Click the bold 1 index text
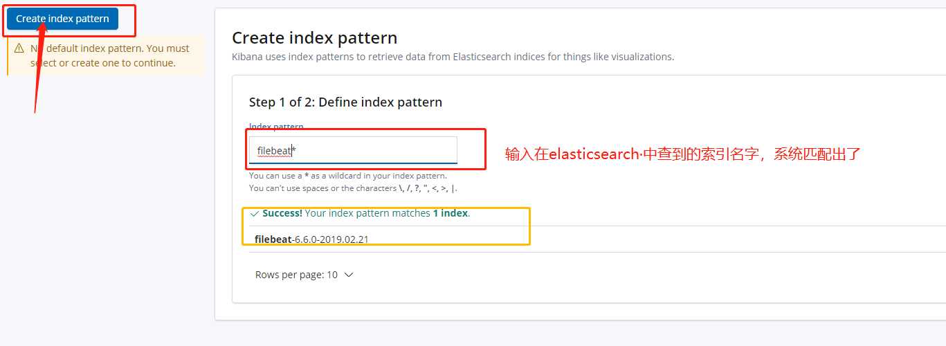Viewport: 946px width, 346px height. (451, 213)
